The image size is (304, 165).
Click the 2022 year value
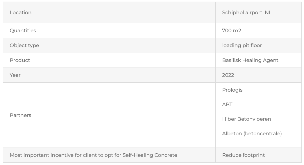[228, 75]
